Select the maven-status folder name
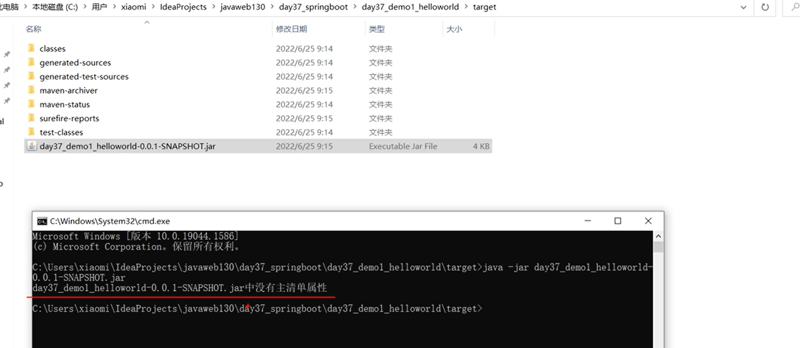The width and height of the screenshot is (800, 348). (65, 104)
